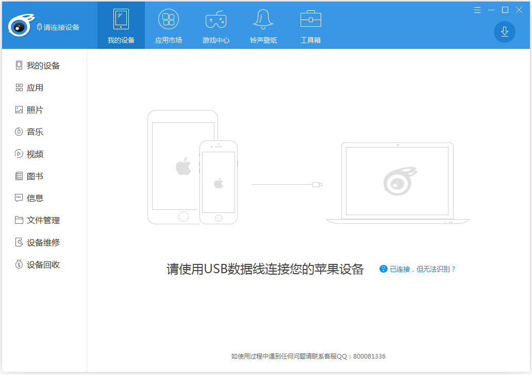Open 图书 books section
The image size is (532, 375).
35,176
